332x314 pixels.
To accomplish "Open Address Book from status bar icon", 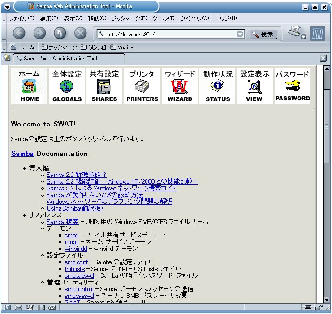I will 41,307.
